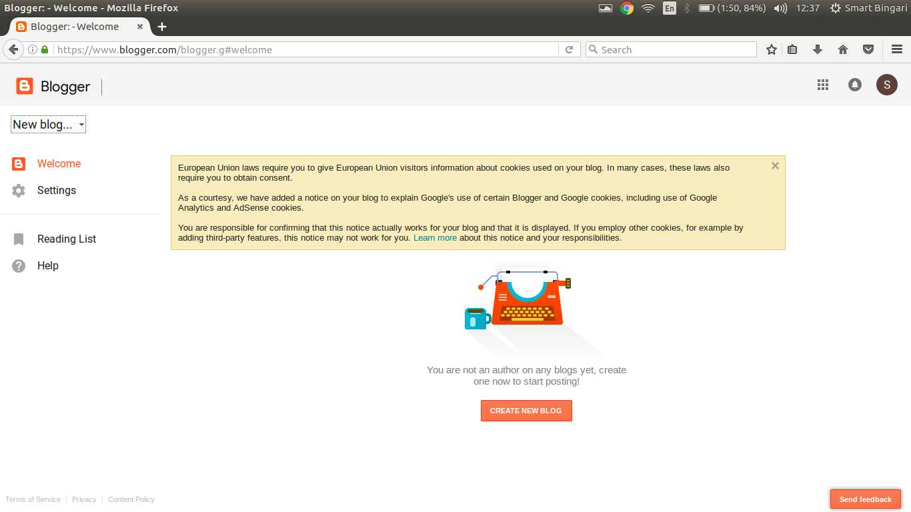Screen dimensions: 911x512
Task: Bookmark this page with the star icon
Action: pos(772,49)
